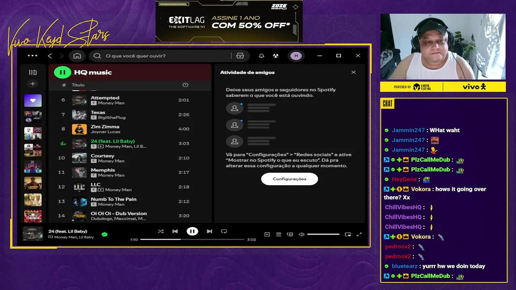The image size is (516, 290).
Task: Click username Jammin247 saying 'WHat waht'
Action: tap(408, 130)
